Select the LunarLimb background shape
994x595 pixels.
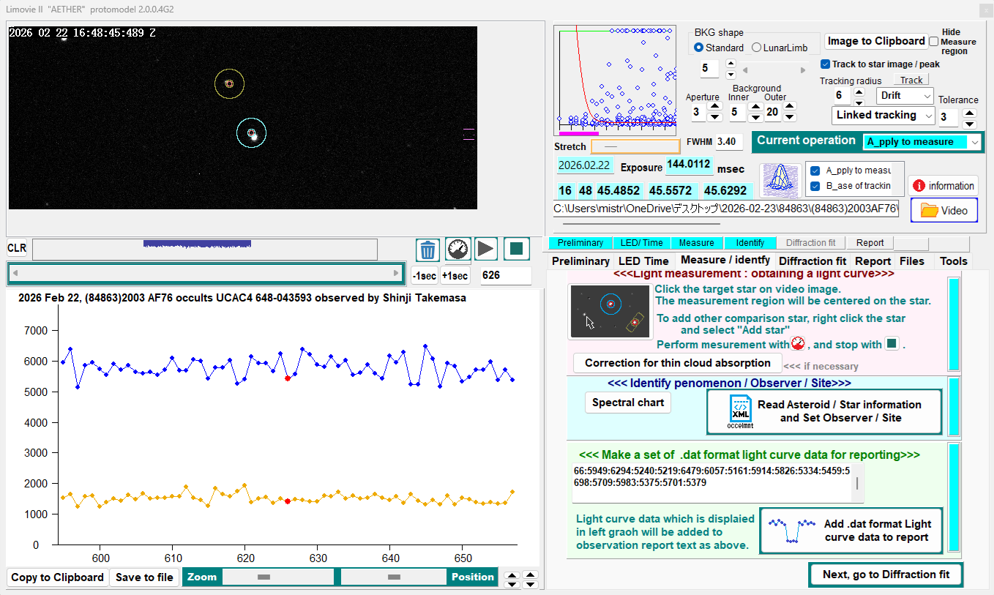click(758, 48)
